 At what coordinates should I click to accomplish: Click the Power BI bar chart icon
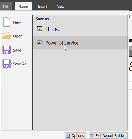tap(40, 42)
